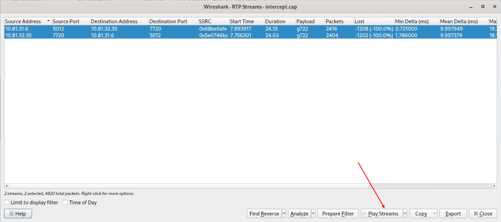Click the Find Reverse button

pyautogui.click(x=264, y=214)
